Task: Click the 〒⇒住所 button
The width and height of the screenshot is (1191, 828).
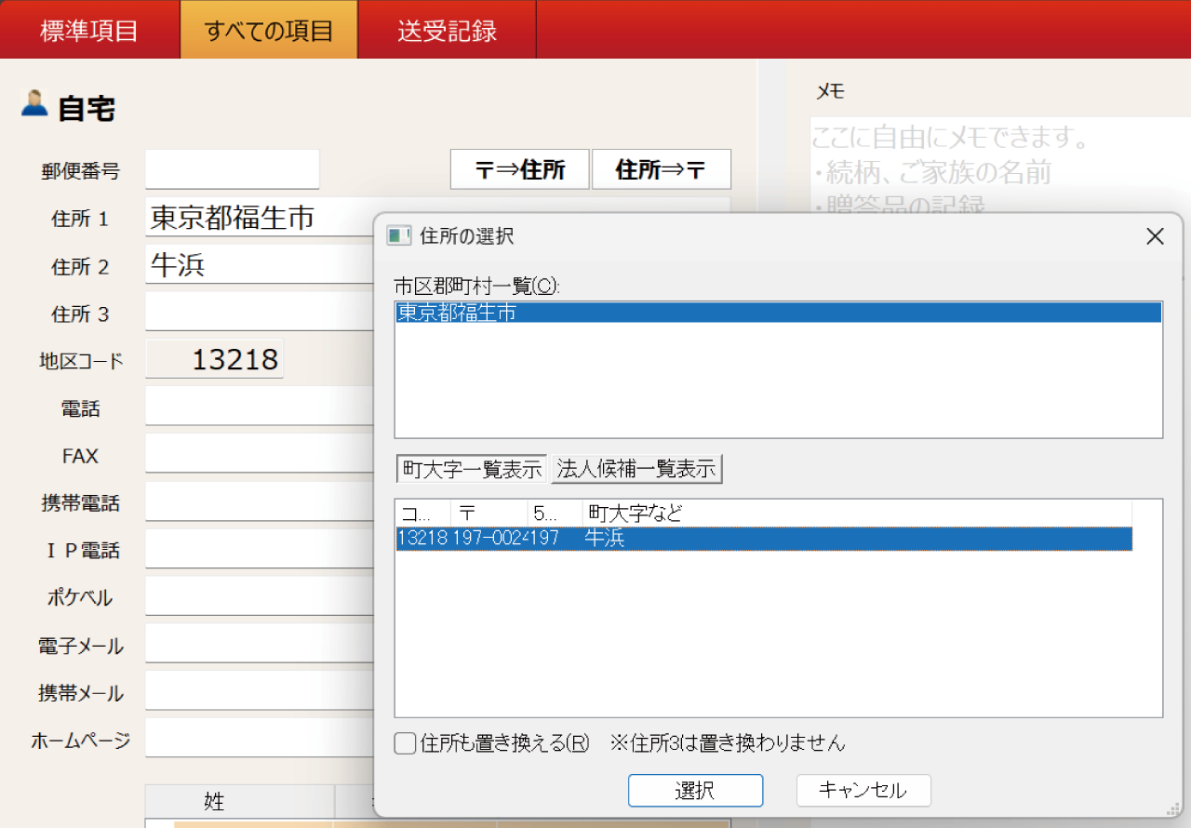Action: pyautogui.click(x=519, y=168)
